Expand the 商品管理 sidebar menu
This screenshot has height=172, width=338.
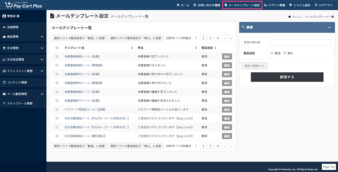coord(23,37)
